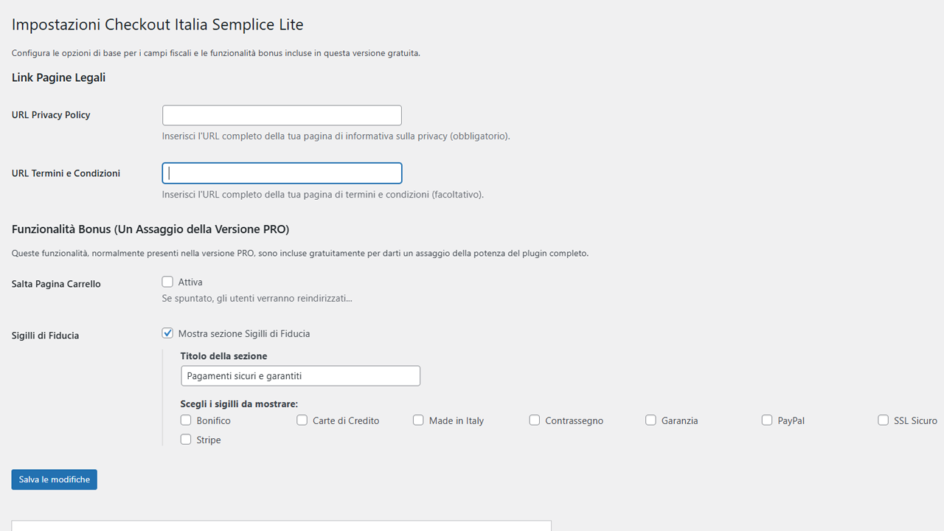Click the partially visible input at page bottom

282,526
